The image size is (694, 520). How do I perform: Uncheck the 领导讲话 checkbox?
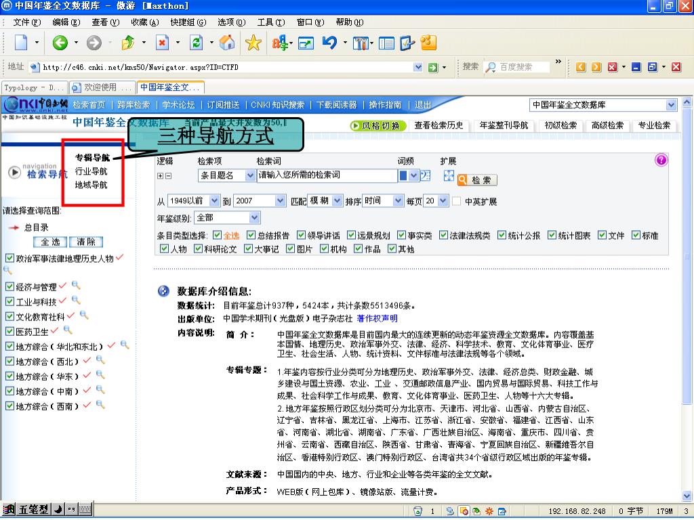point(301,235)
